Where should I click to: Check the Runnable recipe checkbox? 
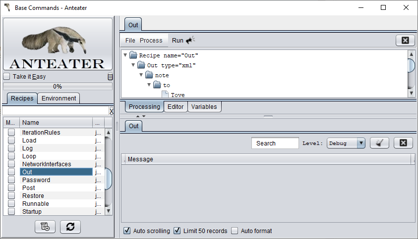tap(11, 203)
